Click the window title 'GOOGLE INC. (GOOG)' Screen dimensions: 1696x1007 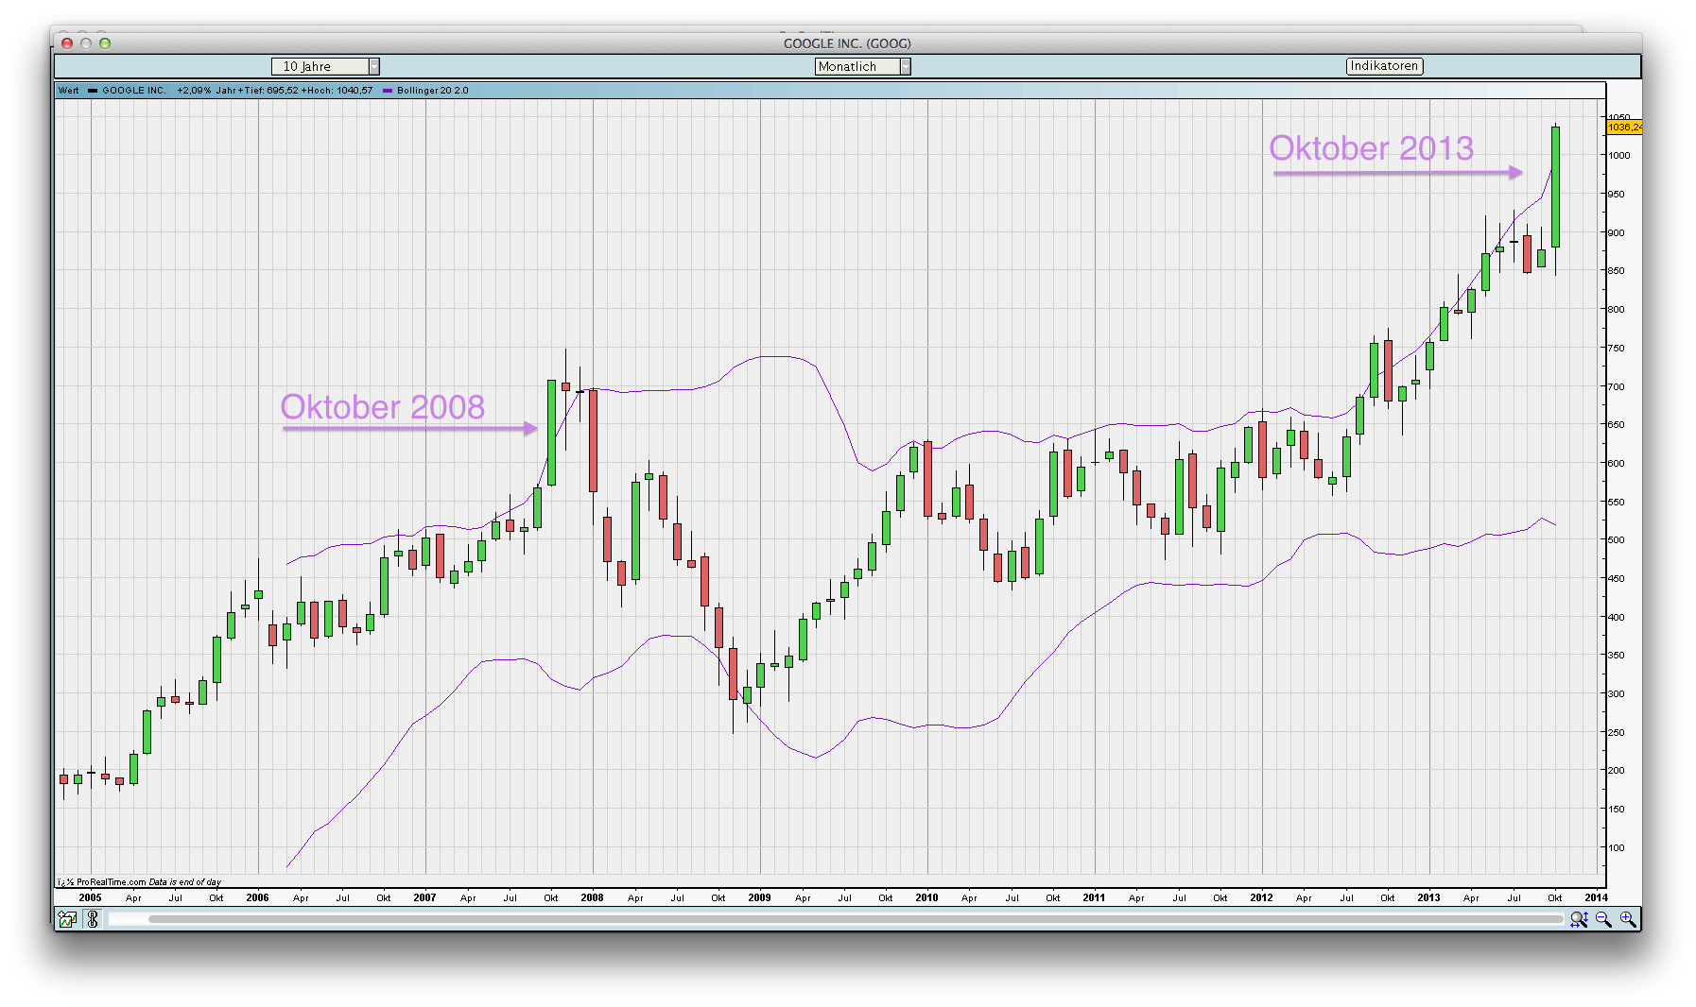[x=847, y=43]
